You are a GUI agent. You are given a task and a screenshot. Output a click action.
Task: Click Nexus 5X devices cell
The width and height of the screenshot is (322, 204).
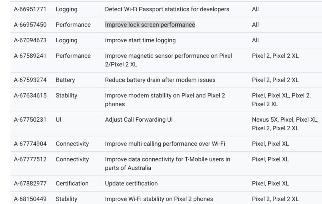(x=285, y=124)
